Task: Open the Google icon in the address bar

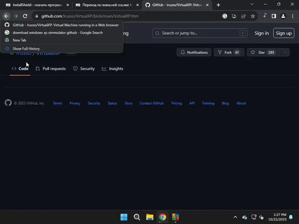Action: click(225, 16)
